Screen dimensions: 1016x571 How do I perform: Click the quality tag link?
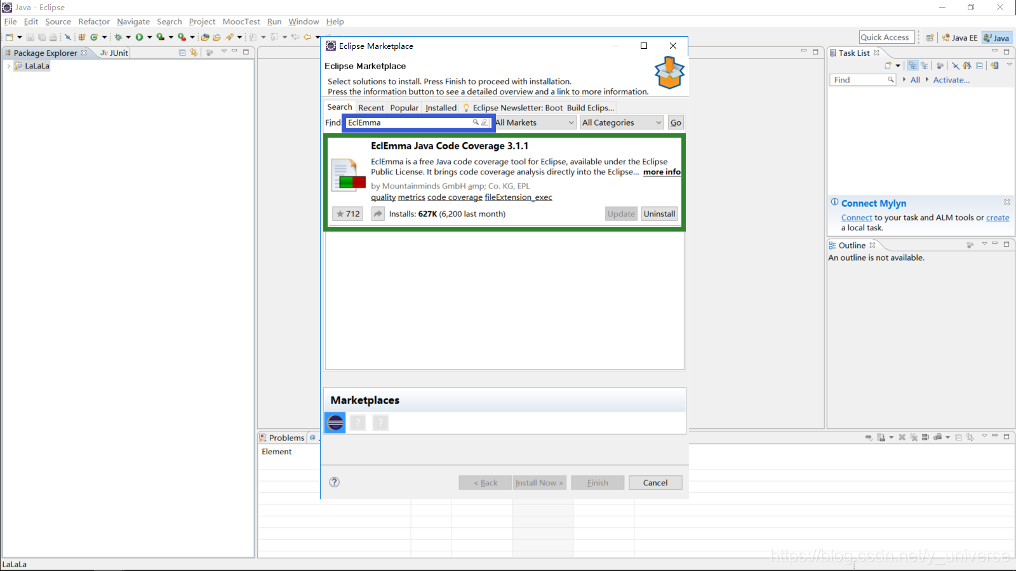coord(384,197)
